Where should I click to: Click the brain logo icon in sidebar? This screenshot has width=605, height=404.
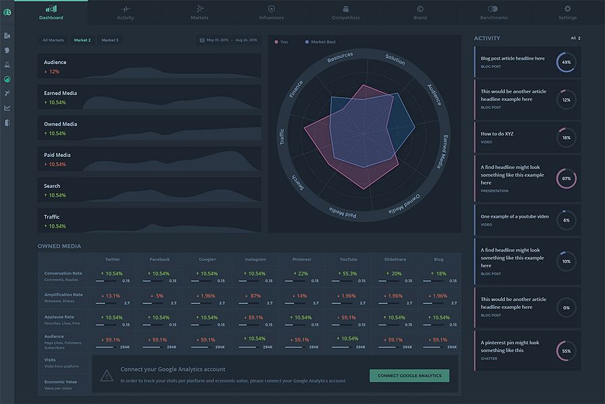pyautogui.click(x=7, y=12)
